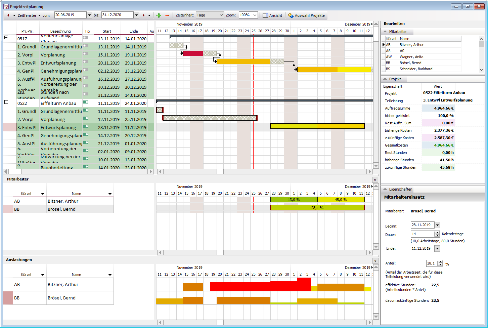The height and width of the screenshot is (328, 488).
Task: Toggle Fix switch for project 0522 Eiffelturm Anbau
Action: [86, 102]
